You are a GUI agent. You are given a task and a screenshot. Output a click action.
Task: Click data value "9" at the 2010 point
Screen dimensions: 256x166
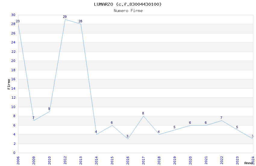click(49, 109)
